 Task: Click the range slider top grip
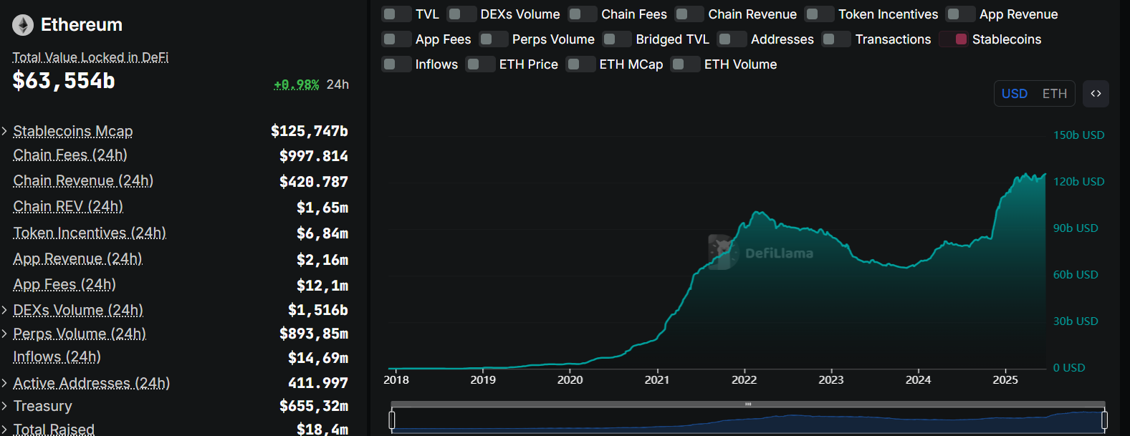point(748,404)
